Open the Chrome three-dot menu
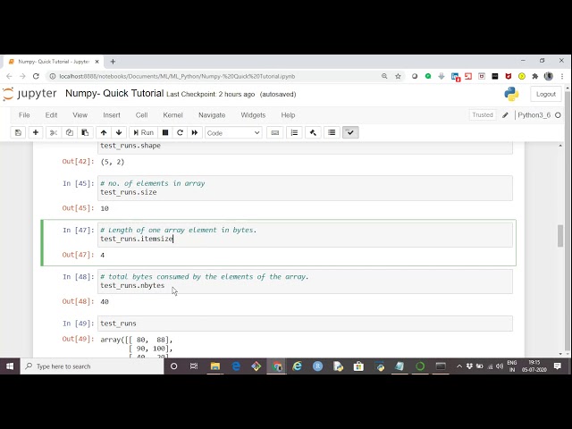This screenshot has width=572, height=429. pos(562,76)
